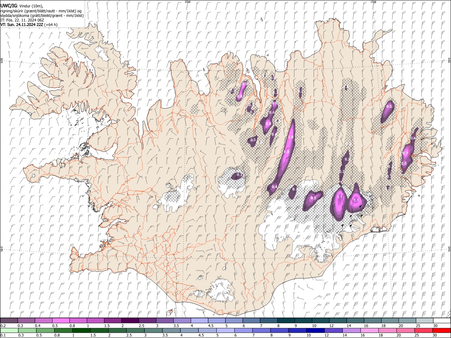This screenshot has width=451, height=338.
Task: Pick the deep blue 10–12 swatch in bottom legend row
Action: (315, 331)
